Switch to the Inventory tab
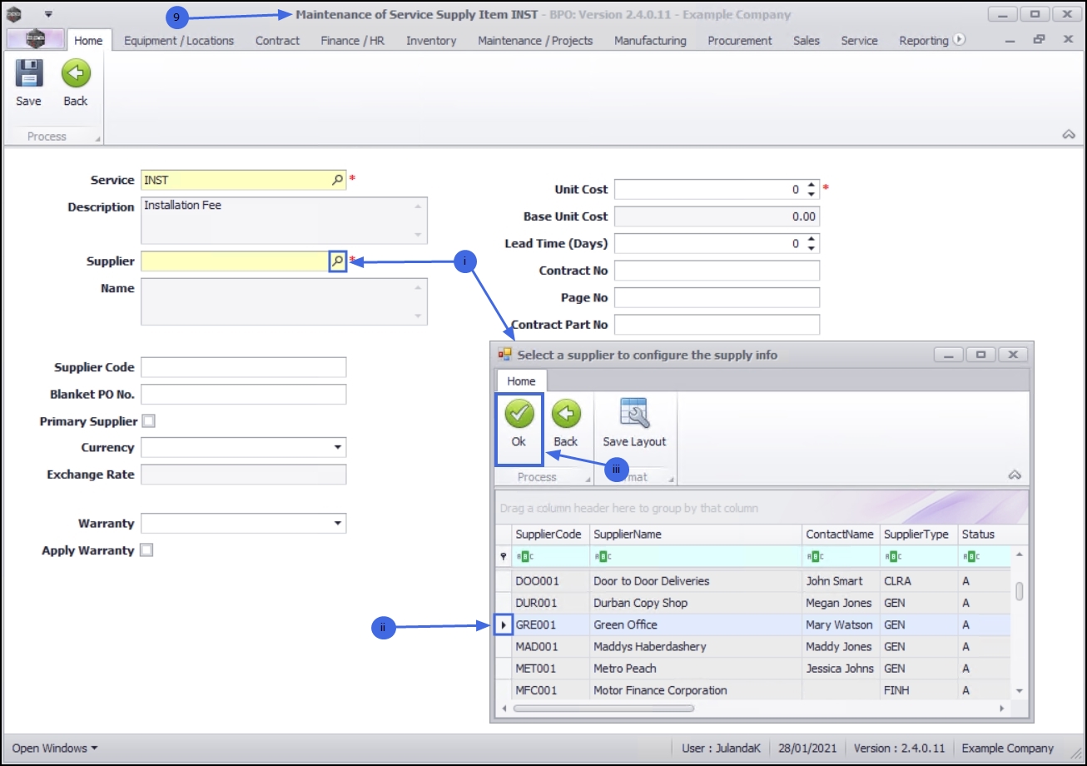 [431, 40]
